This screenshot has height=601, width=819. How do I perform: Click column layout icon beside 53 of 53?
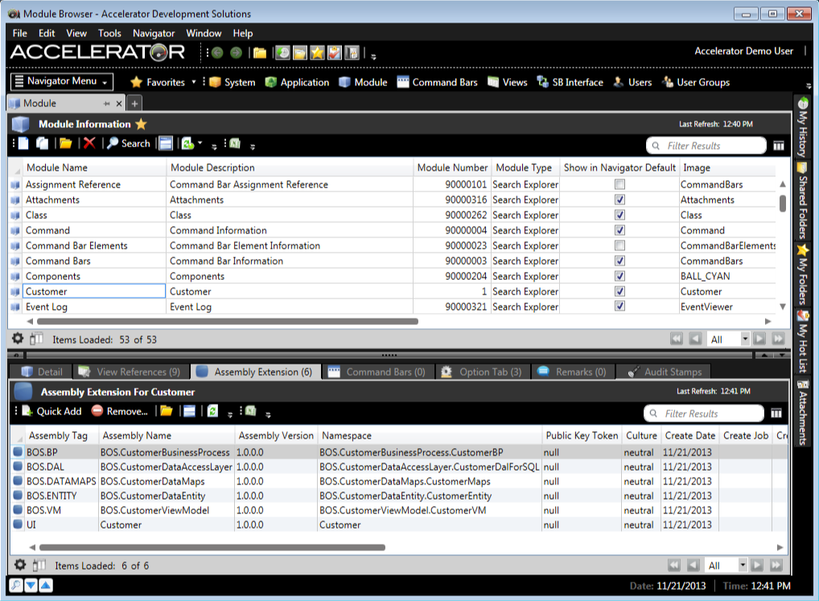(x=36, y=339)
